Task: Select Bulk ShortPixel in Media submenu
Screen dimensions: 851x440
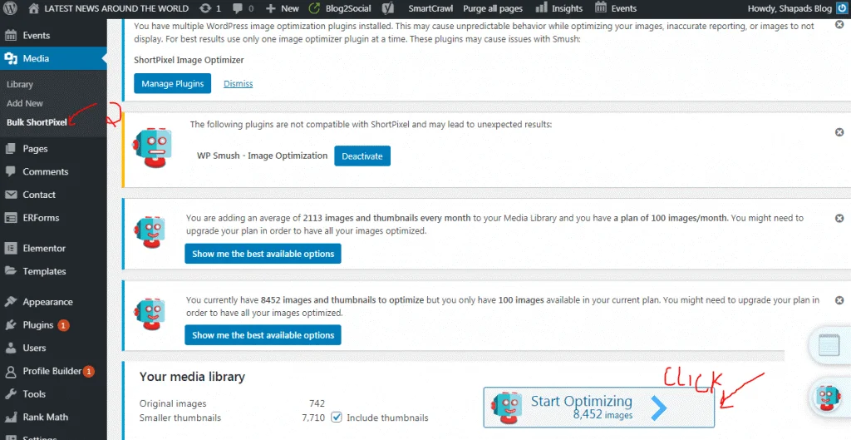Action: coord(37,122)
